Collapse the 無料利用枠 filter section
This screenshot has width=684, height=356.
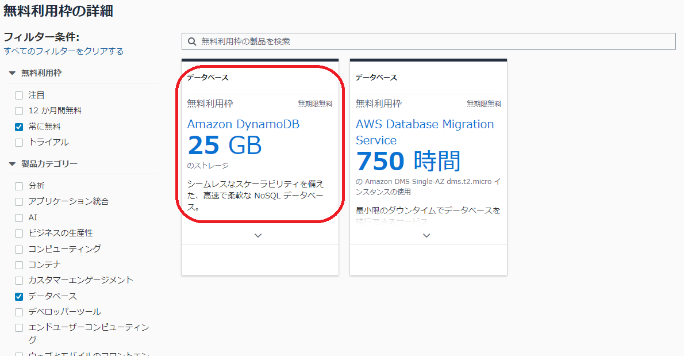point(12,73)
